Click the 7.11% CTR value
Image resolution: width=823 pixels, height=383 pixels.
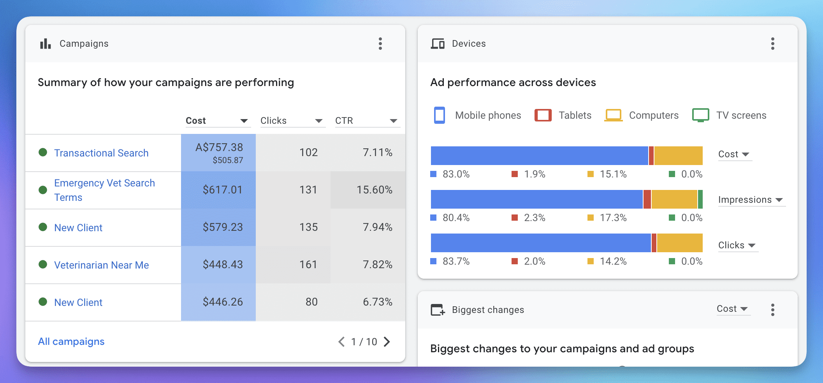[378, 153]
